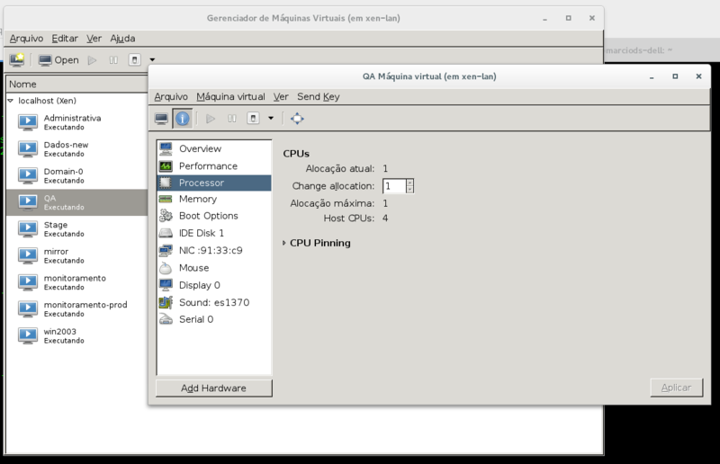The height and width of the screenshot is (464, 720).
Task: Open shutdown options arrow in QA window
Action: [271, 119]
